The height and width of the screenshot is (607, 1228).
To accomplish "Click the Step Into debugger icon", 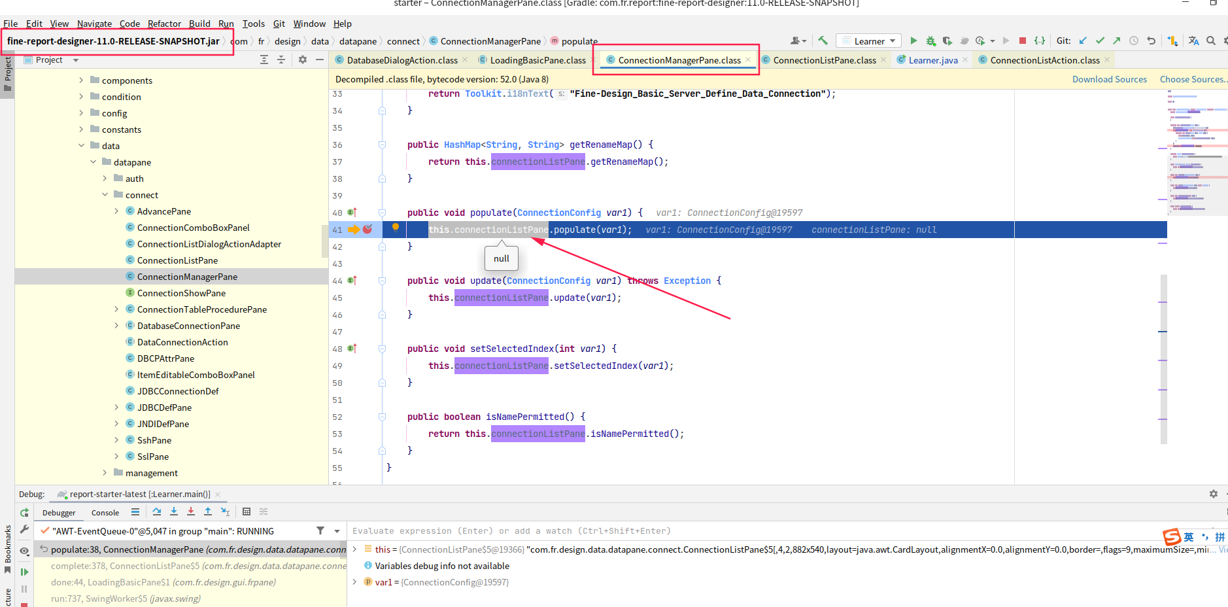I will pos(174,512).
